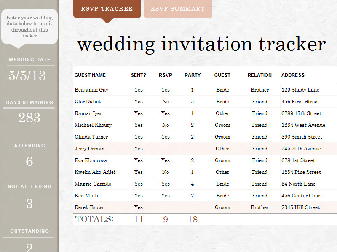The height and width of the screenshot is (252, 337).
Task: Click Maggie Carrido's party size 4
Action: point(193,184)
